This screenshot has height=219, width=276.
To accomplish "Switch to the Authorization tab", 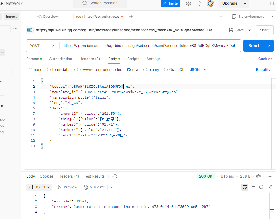I will pyautogui.click(x=61, y=59).
